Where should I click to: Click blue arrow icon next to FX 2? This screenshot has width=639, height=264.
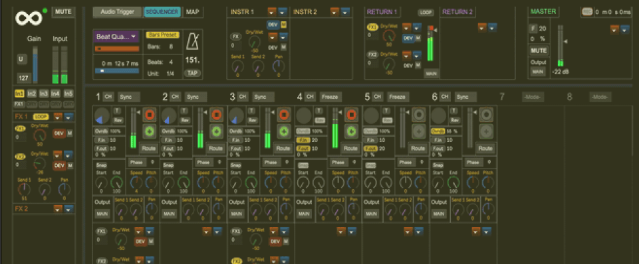(x=69, y=209)
